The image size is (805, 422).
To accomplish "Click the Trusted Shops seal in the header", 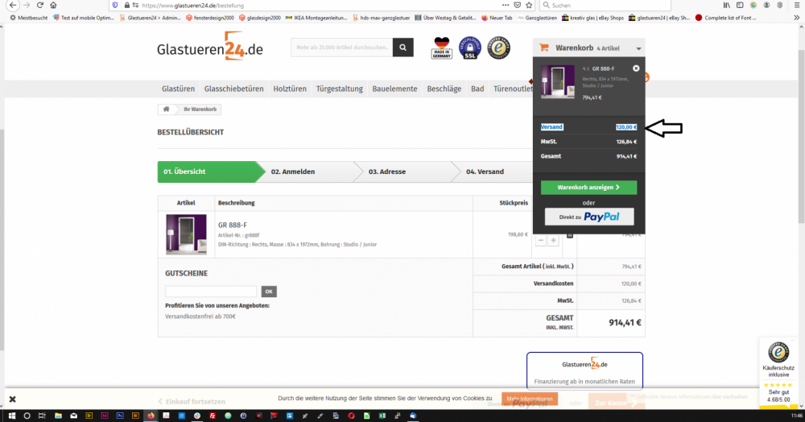I will (498, 48).
